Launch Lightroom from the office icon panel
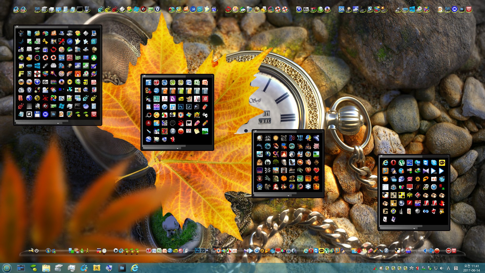The width and height of the screenshot is (485, 273). (x=189, y=107)
